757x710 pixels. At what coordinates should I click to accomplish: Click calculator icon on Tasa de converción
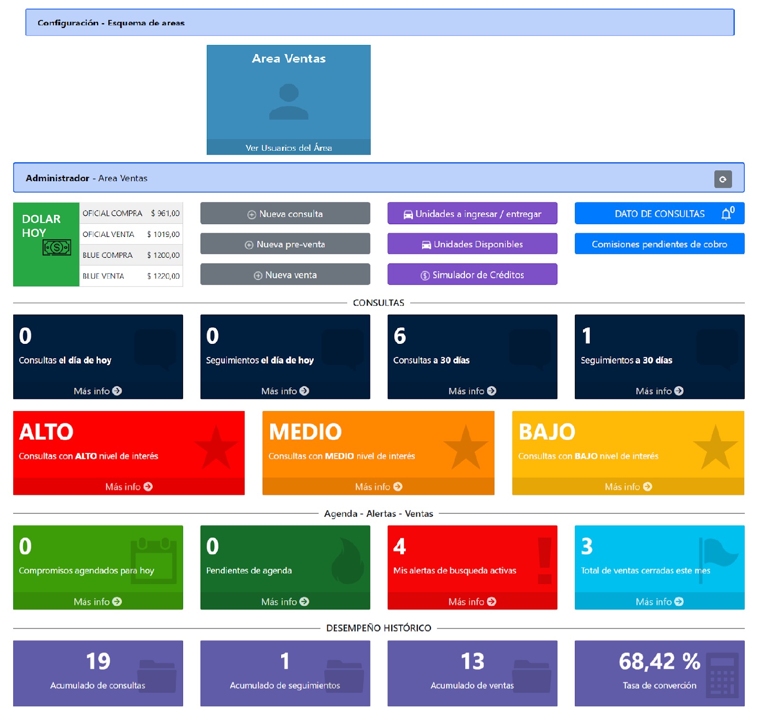pyautogui.click(x=722, y=675)
